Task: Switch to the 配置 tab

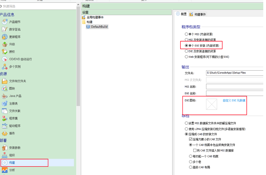Action: (181, 14)
